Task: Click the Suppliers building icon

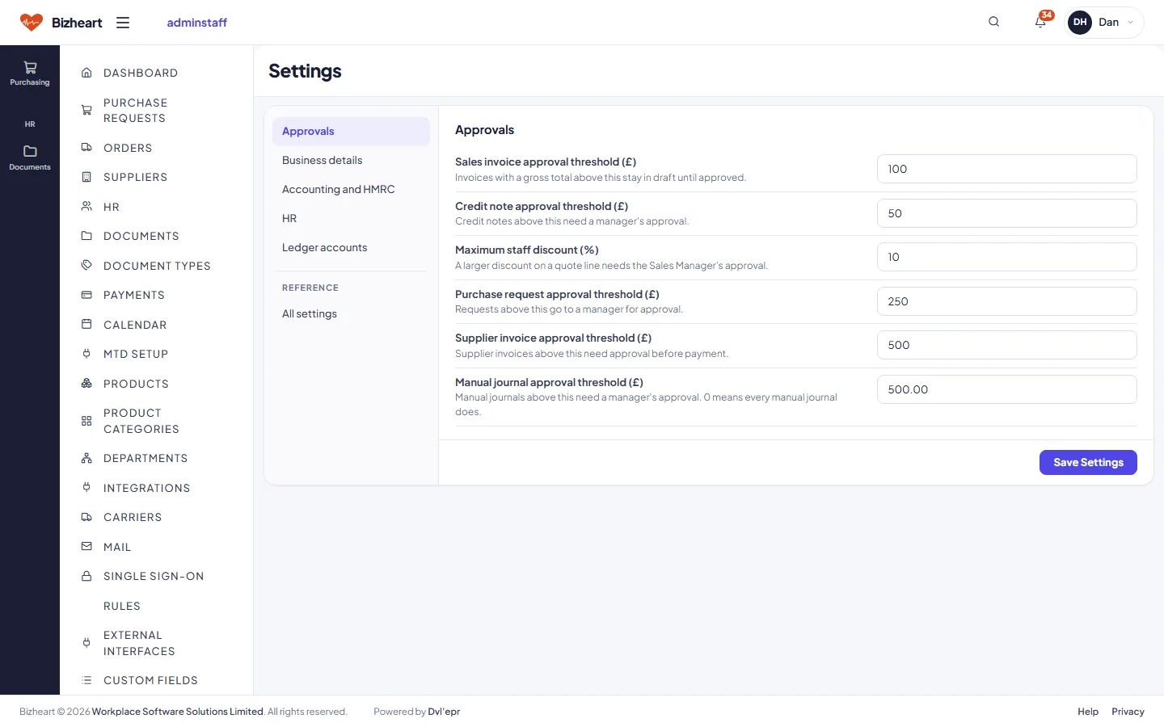Action: point(86,177)
